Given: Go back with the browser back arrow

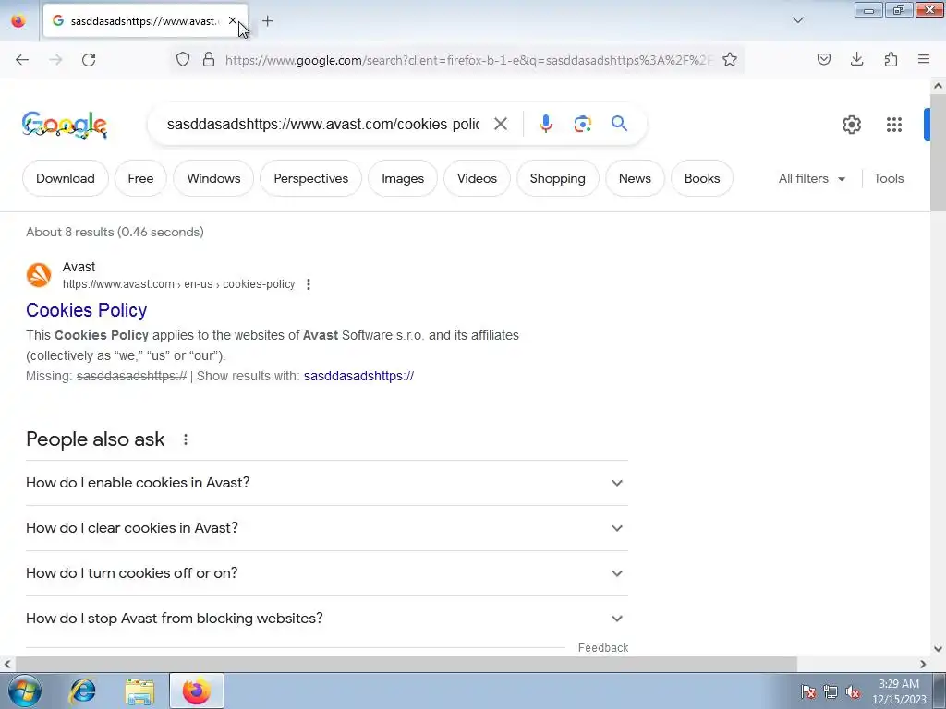Looking at the screenshot, I should [22, 60].
